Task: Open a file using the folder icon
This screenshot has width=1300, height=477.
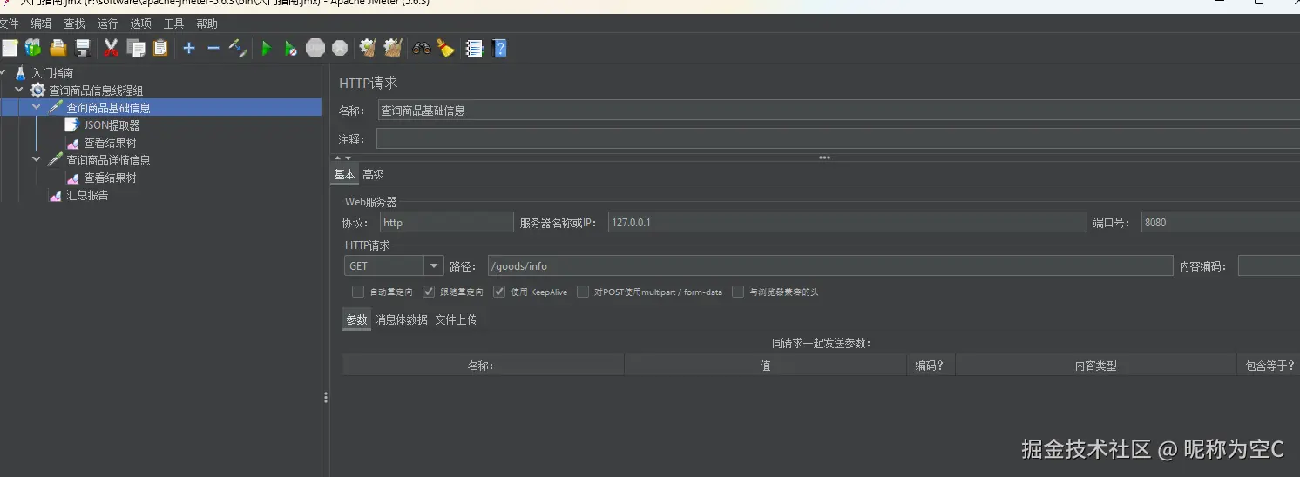Action: point(58,49)
